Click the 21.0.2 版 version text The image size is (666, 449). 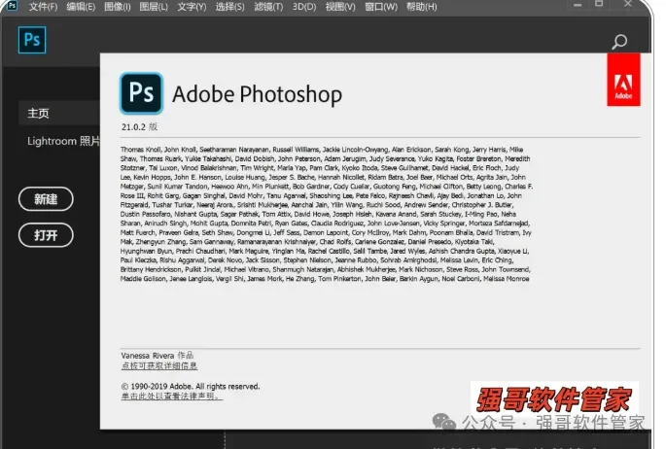pos(139,127)
